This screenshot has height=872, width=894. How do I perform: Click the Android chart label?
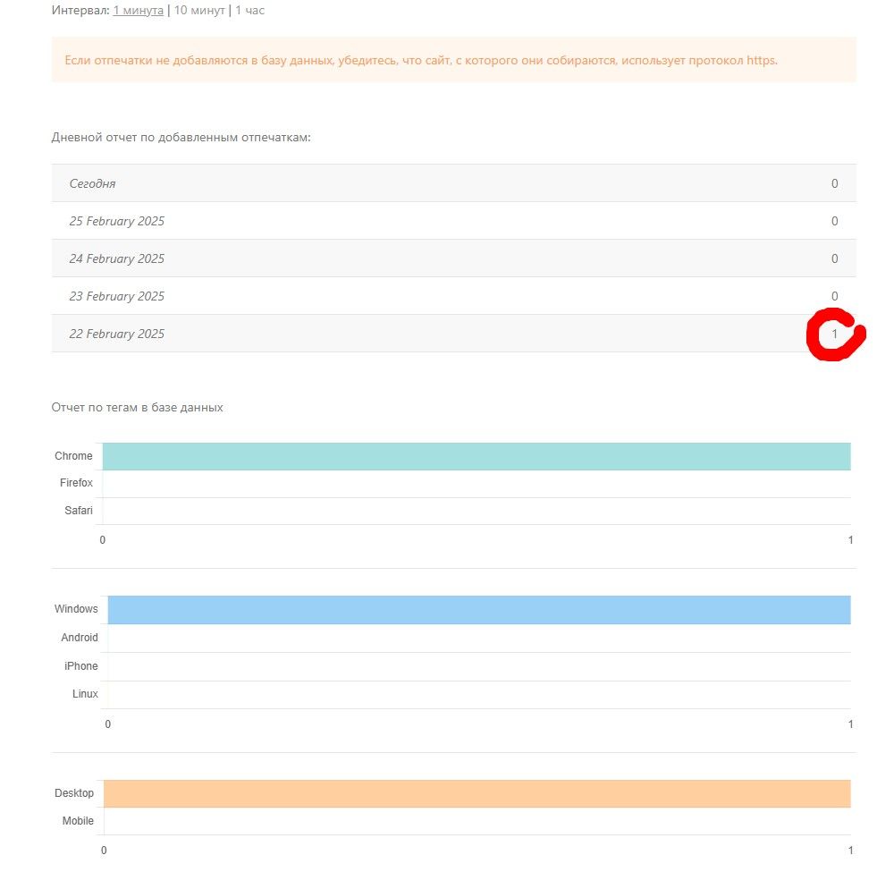click(80, 638)
